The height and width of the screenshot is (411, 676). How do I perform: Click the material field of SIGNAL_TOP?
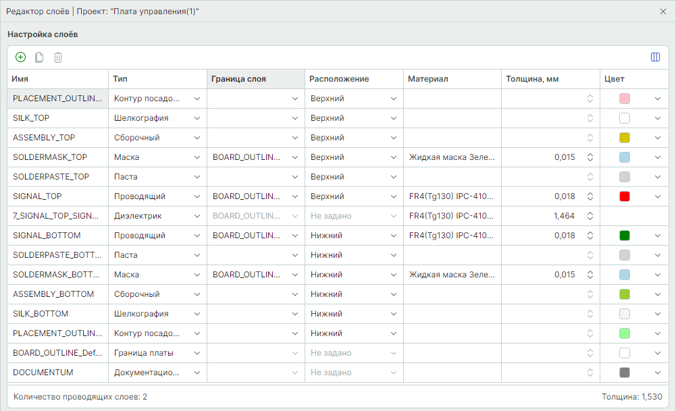451,196
